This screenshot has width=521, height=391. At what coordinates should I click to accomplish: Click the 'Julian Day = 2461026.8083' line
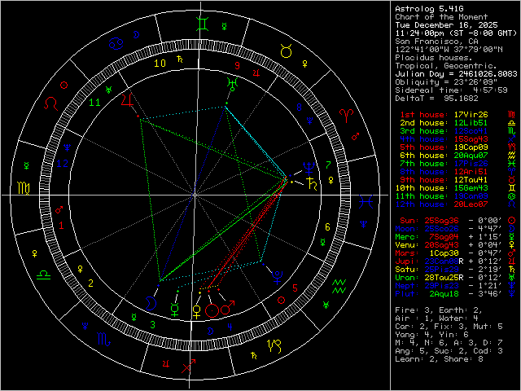tap(456, 74)
